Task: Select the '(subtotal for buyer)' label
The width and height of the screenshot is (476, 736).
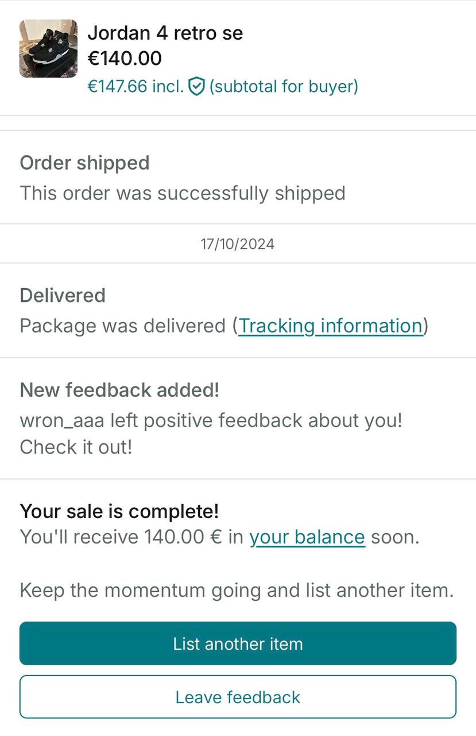Action: tap(284, 87)
